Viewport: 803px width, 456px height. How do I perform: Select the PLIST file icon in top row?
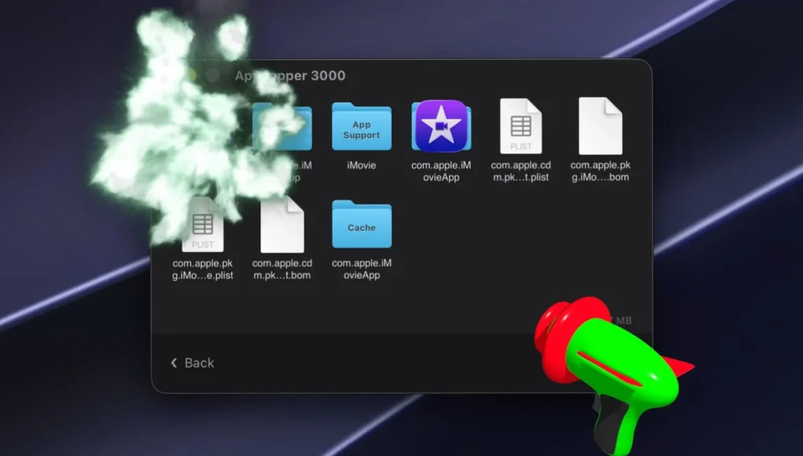(x=521, y=126)
